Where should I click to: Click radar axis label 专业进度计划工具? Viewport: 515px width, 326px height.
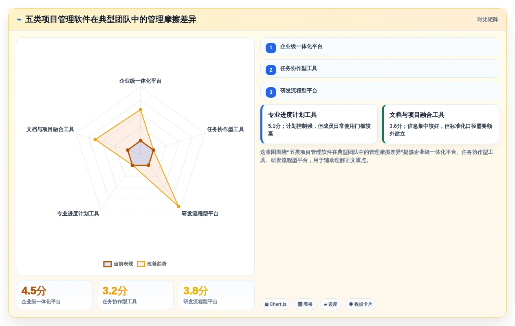tap(78, 214)
